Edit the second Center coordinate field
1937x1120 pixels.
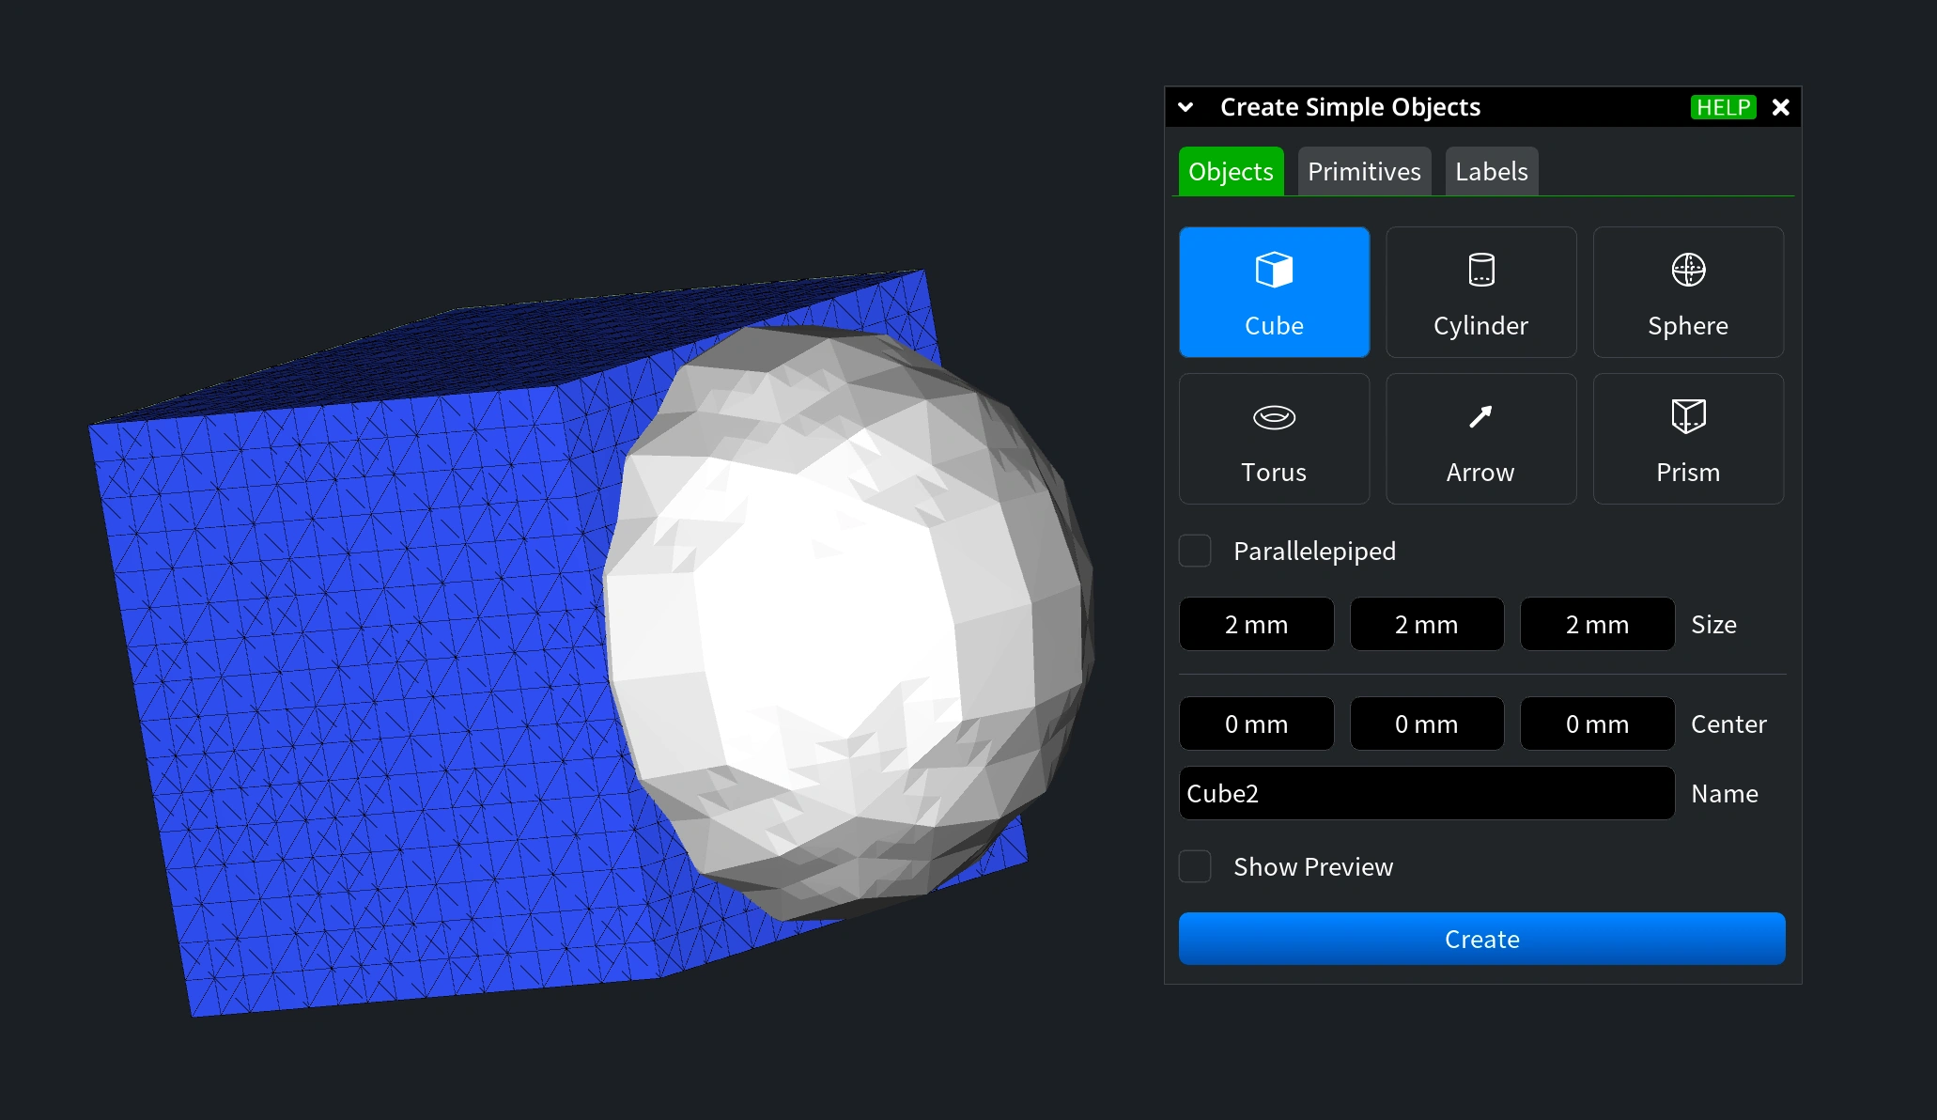1426,723
